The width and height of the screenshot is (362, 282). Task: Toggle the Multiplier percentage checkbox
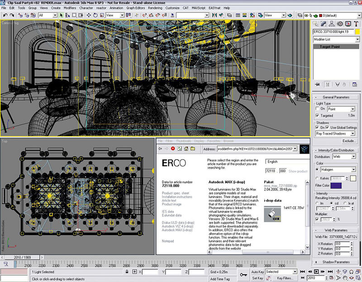[x=317, y=219]
